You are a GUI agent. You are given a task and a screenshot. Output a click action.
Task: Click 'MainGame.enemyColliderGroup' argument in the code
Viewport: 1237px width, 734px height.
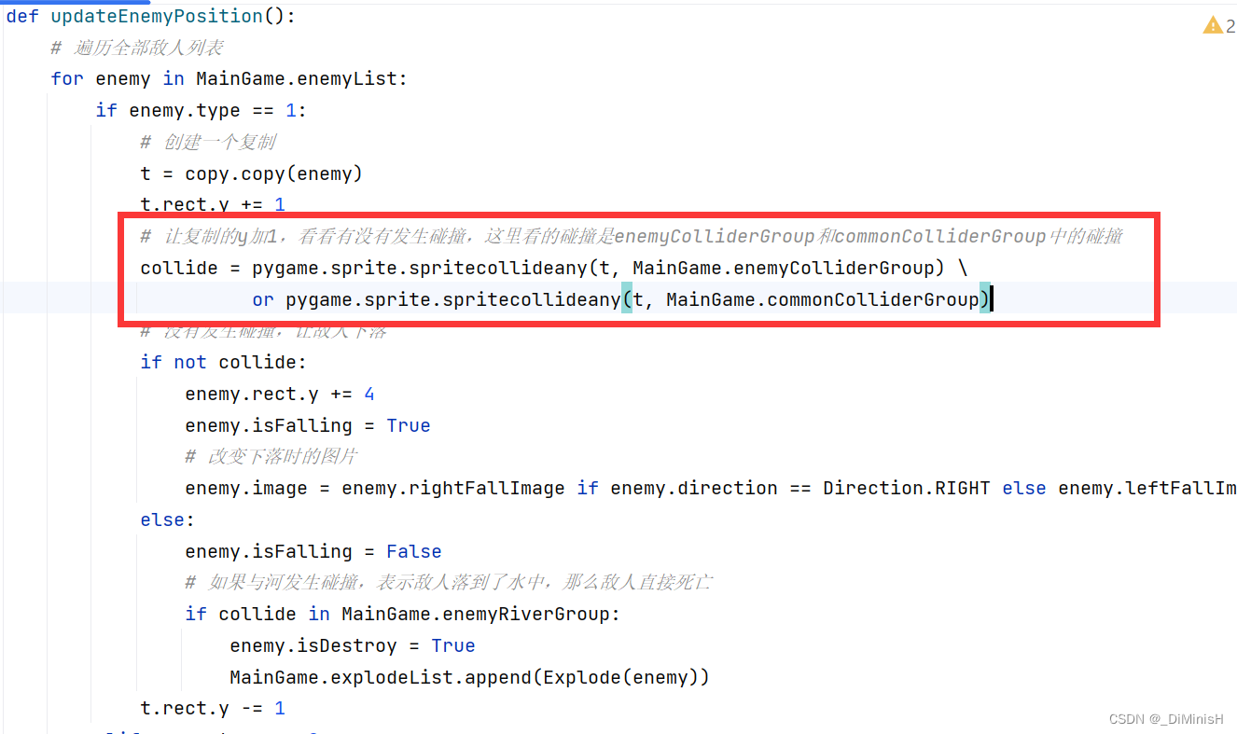[x=784, y=268]
